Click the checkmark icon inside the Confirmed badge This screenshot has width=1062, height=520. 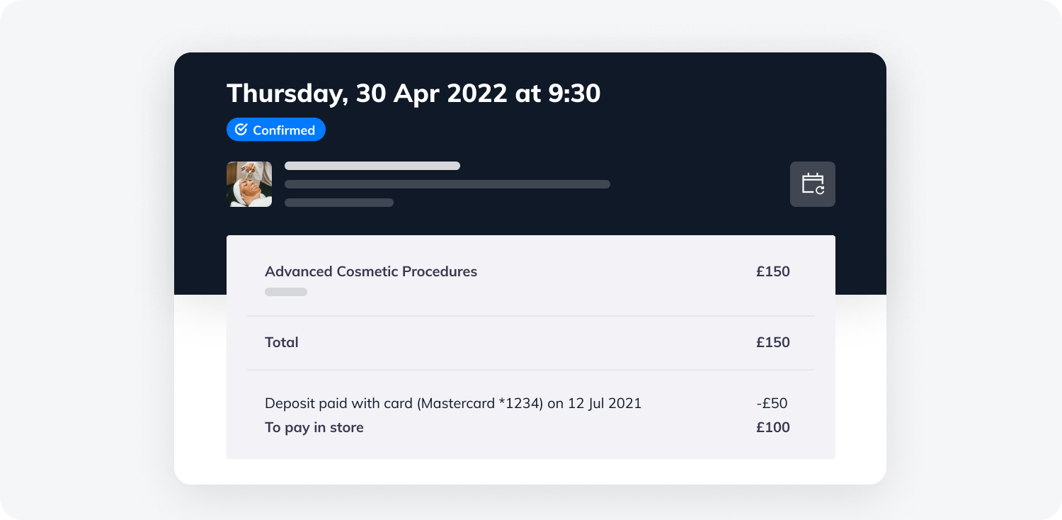[241, 129]
